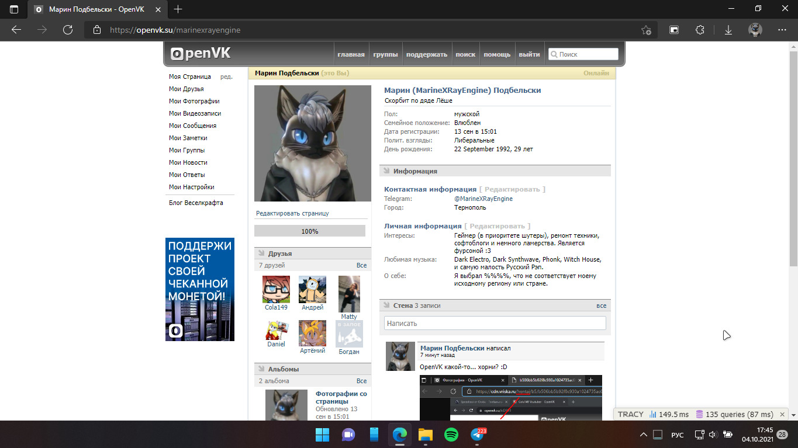
Task: Open Spotify from the taskbar
Action: tap(451, 435)
